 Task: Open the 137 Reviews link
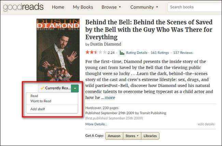pos(183,53)
